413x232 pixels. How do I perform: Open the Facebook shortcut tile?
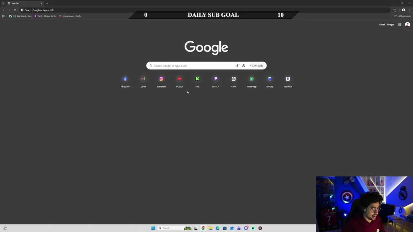tap(125, 81)
